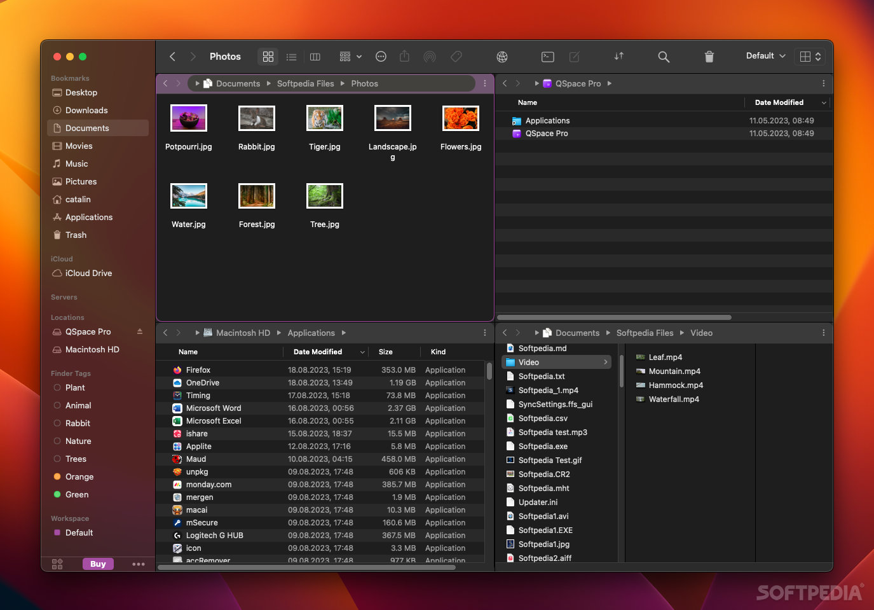The width and height of the screenshot is (874, 610).
Task: Open the QSpace Pro pane options menu
Action: coord(824,83)
